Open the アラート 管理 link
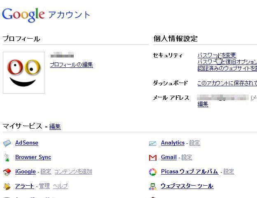Image resolution: width=257 pixels, height=198 pixels. point(44,186)
